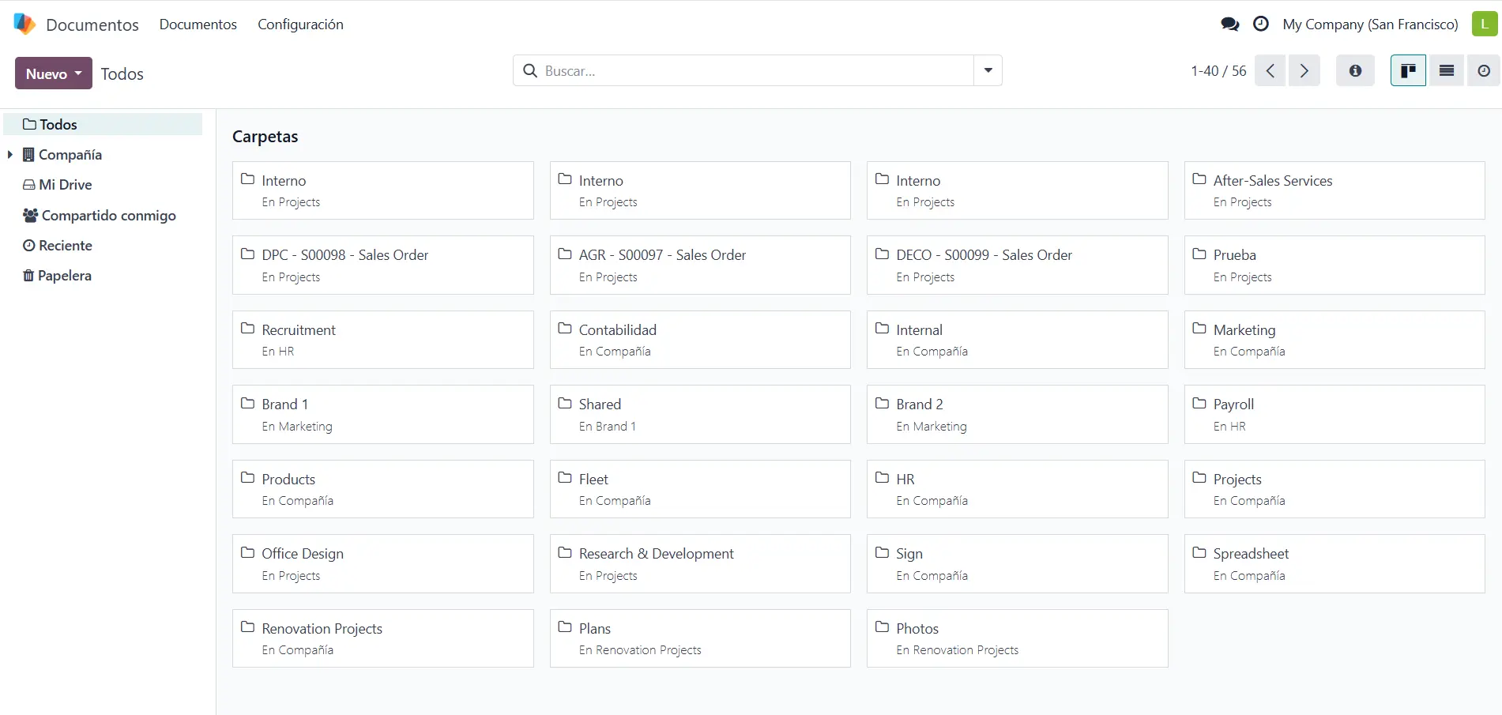Click the Carpetas section heading
Viewport: 1502px width, 715px height.
[x=265, y=137]
